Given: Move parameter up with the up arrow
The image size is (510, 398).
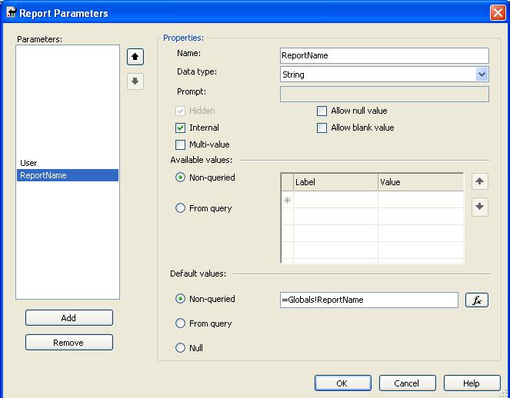Looking at the screenshot, I should tap(135, 57).
